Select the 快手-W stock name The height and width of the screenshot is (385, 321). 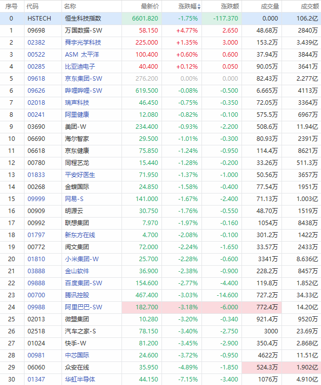coord(75,343)
